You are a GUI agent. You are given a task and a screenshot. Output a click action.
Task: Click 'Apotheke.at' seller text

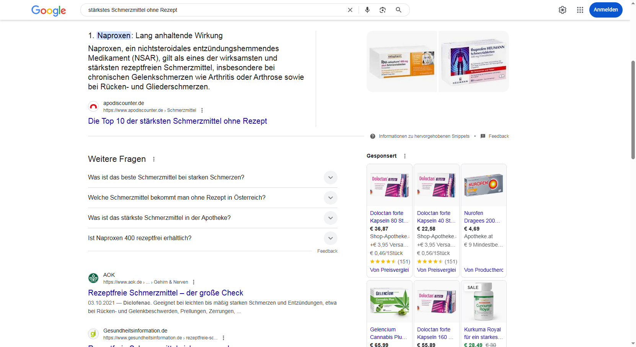(x=478, y=236)
